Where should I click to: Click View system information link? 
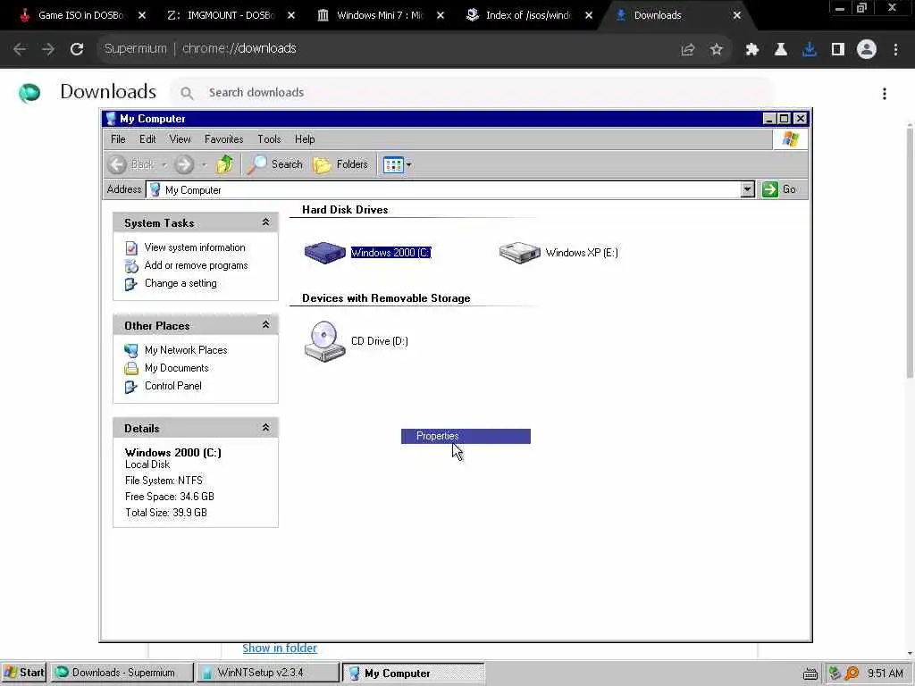pos(195,247)
